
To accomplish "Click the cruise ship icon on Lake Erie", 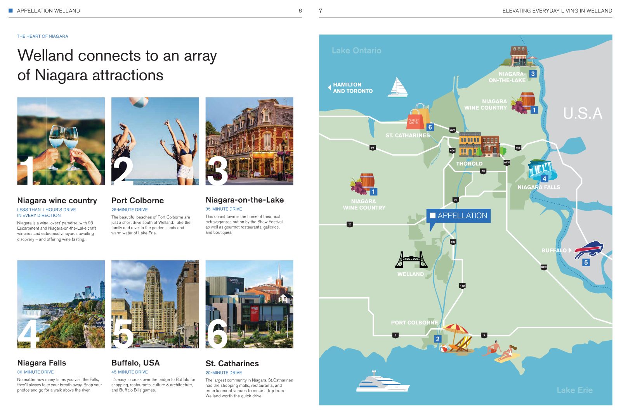I will (x=383, y=381).
